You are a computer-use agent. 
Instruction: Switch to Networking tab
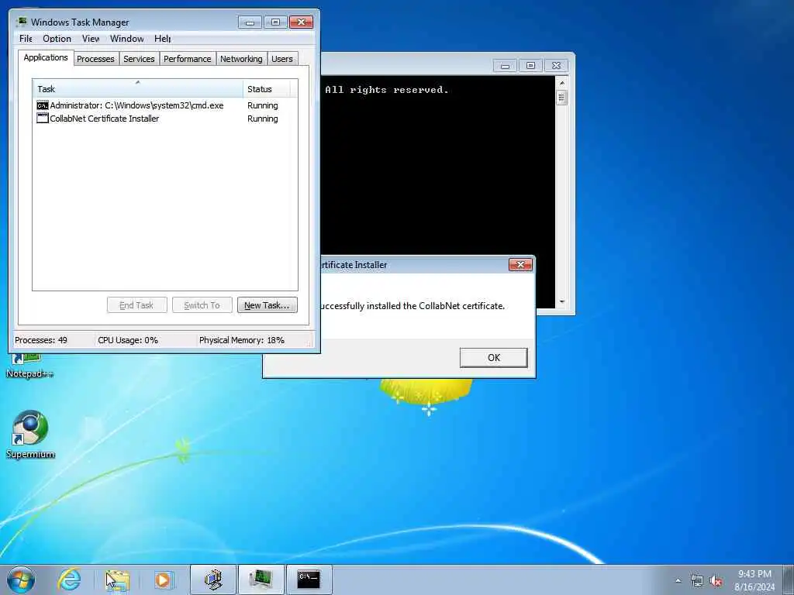coord(242,59)
